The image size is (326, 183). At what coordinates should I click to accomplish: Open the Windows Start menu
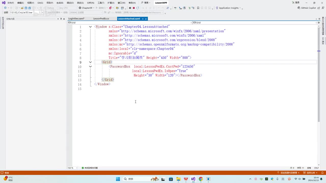[118, 179]
